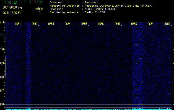Click the 0.7 kHz frequency label
This screenshot has height=110, width=174.
(x=2, y=91)
